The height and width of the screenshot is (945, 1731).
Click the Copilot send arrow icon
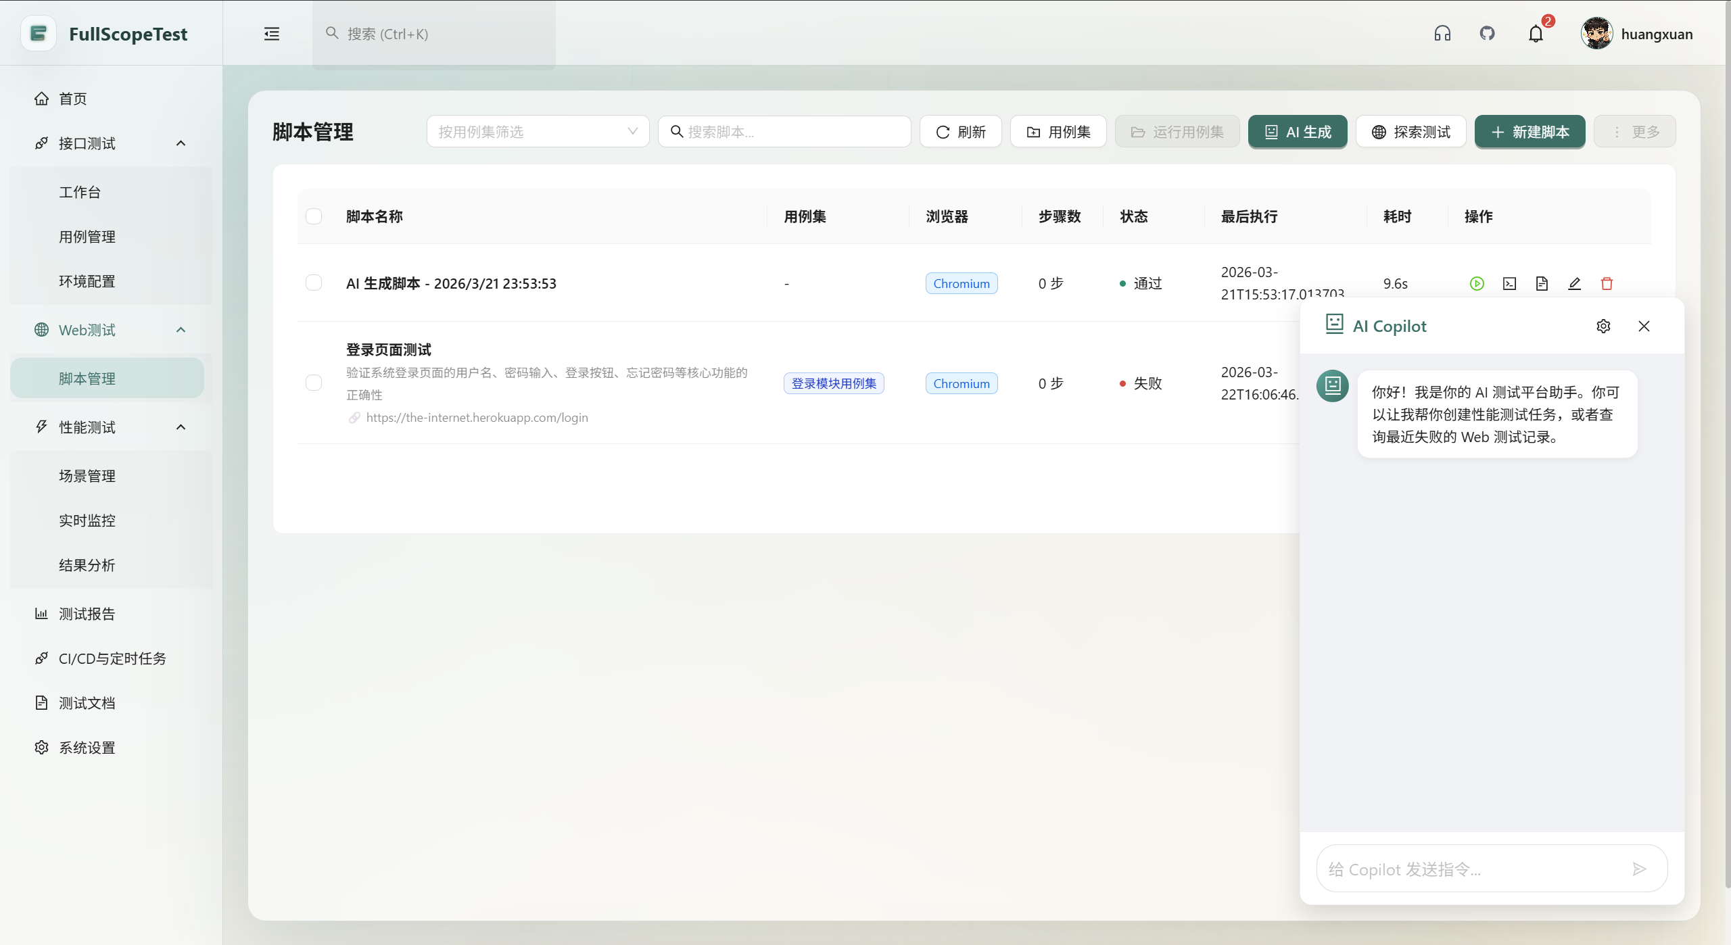(1639, 869)
